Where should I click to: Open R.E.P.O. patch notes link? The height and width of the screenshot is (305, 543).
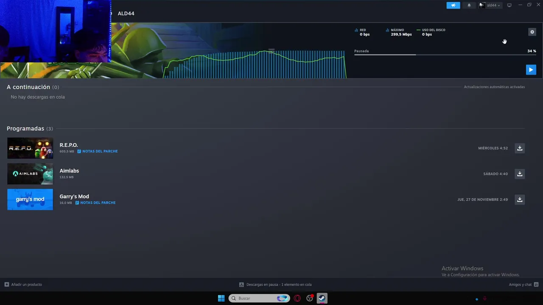coord(98,151)
